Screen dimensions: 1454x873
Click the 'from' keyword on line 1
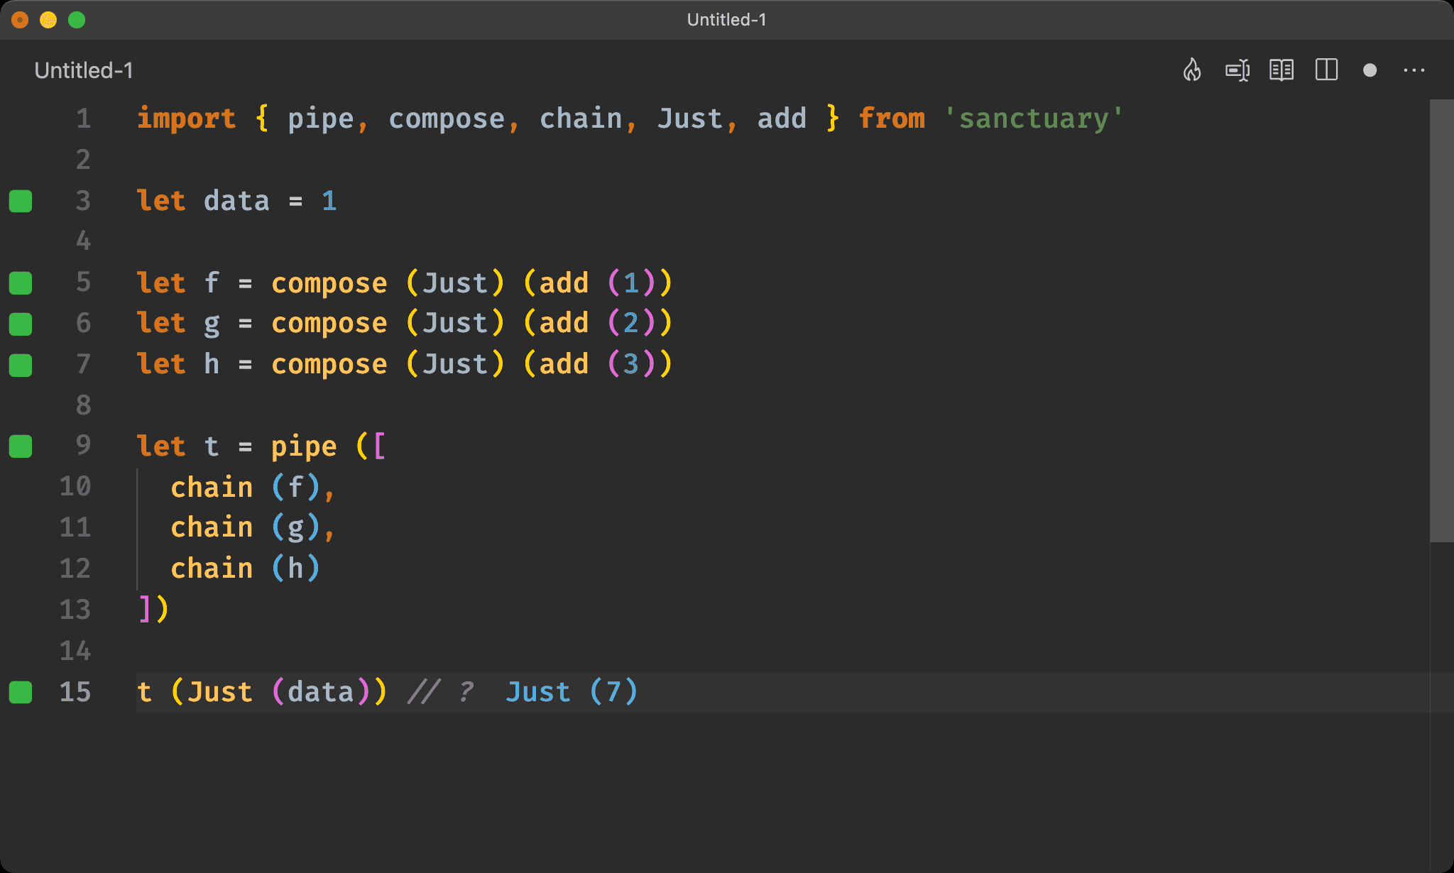coord(892,119)
